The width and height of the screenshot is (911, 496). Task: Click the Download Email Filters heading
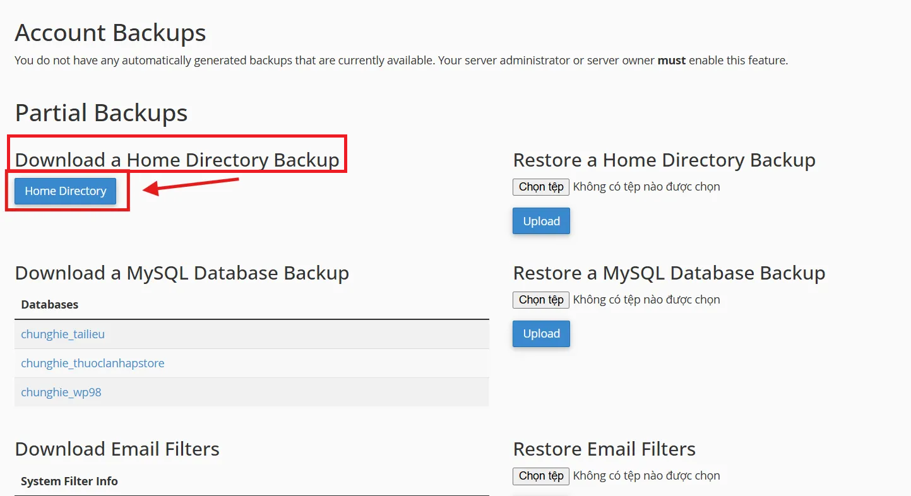[x=117, y=449]
